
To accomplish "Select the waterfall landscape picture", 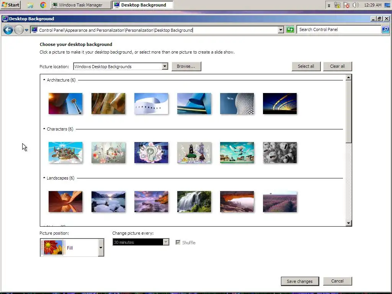I will click(194, 202).
